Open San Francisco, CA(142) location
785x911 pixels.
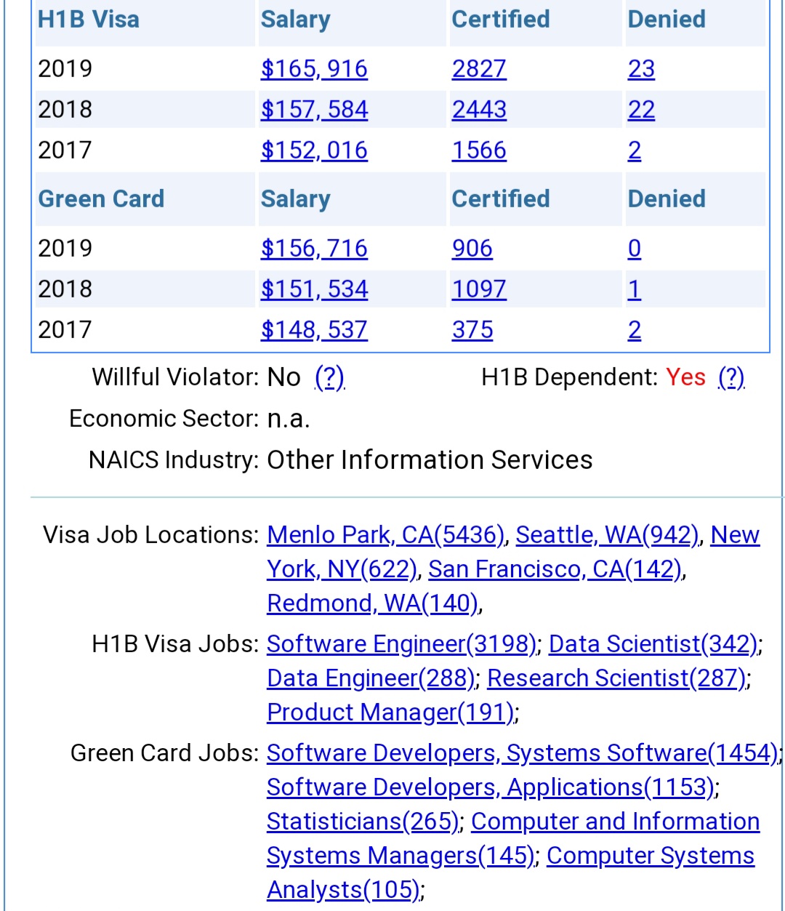tap(555, 569)
